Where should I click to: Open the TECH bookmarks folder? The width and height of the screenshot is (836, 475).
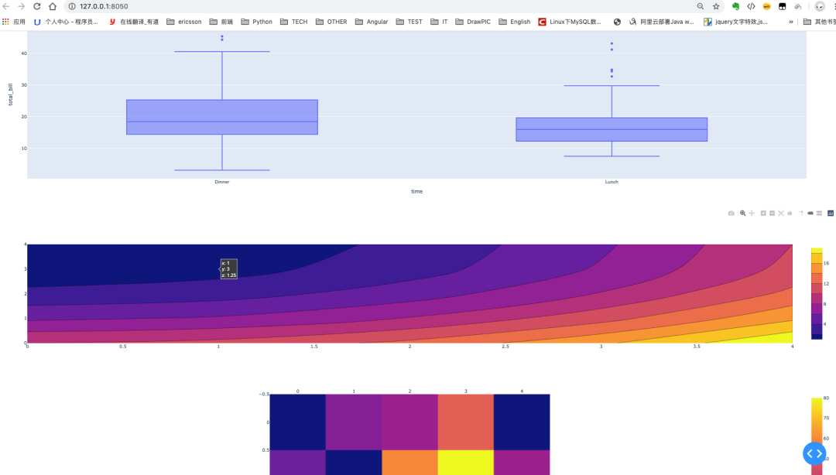pyautogui.click(x=294, y=22)
